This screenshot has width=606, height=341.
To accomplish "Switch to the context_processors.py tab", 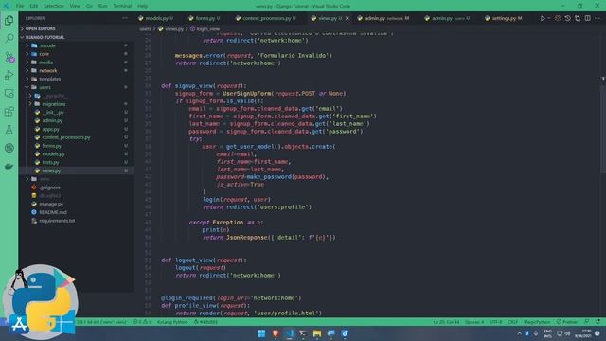I will click(x=266, y=18).
